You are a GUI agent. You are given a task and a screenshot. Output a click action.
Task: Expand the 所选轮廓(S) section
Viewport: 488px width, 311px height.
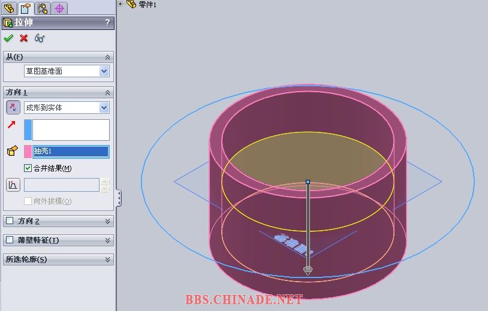pyautogui.click(x=107, y=259)
